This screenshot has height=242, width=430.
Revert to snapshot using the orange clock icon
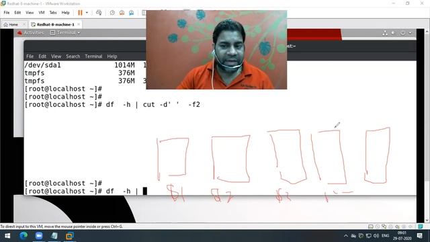pyautogui.click(x=122, y=13)
